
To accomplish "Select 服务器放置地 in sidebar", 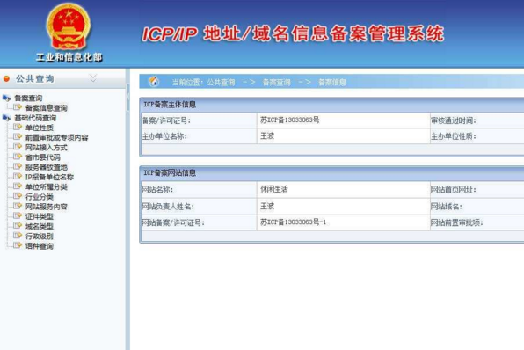I will pos(47,167).
